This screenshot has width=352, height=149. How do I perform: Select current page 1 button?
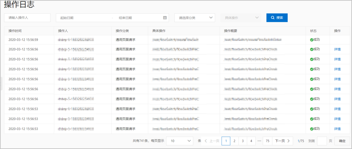coord(226,141)
